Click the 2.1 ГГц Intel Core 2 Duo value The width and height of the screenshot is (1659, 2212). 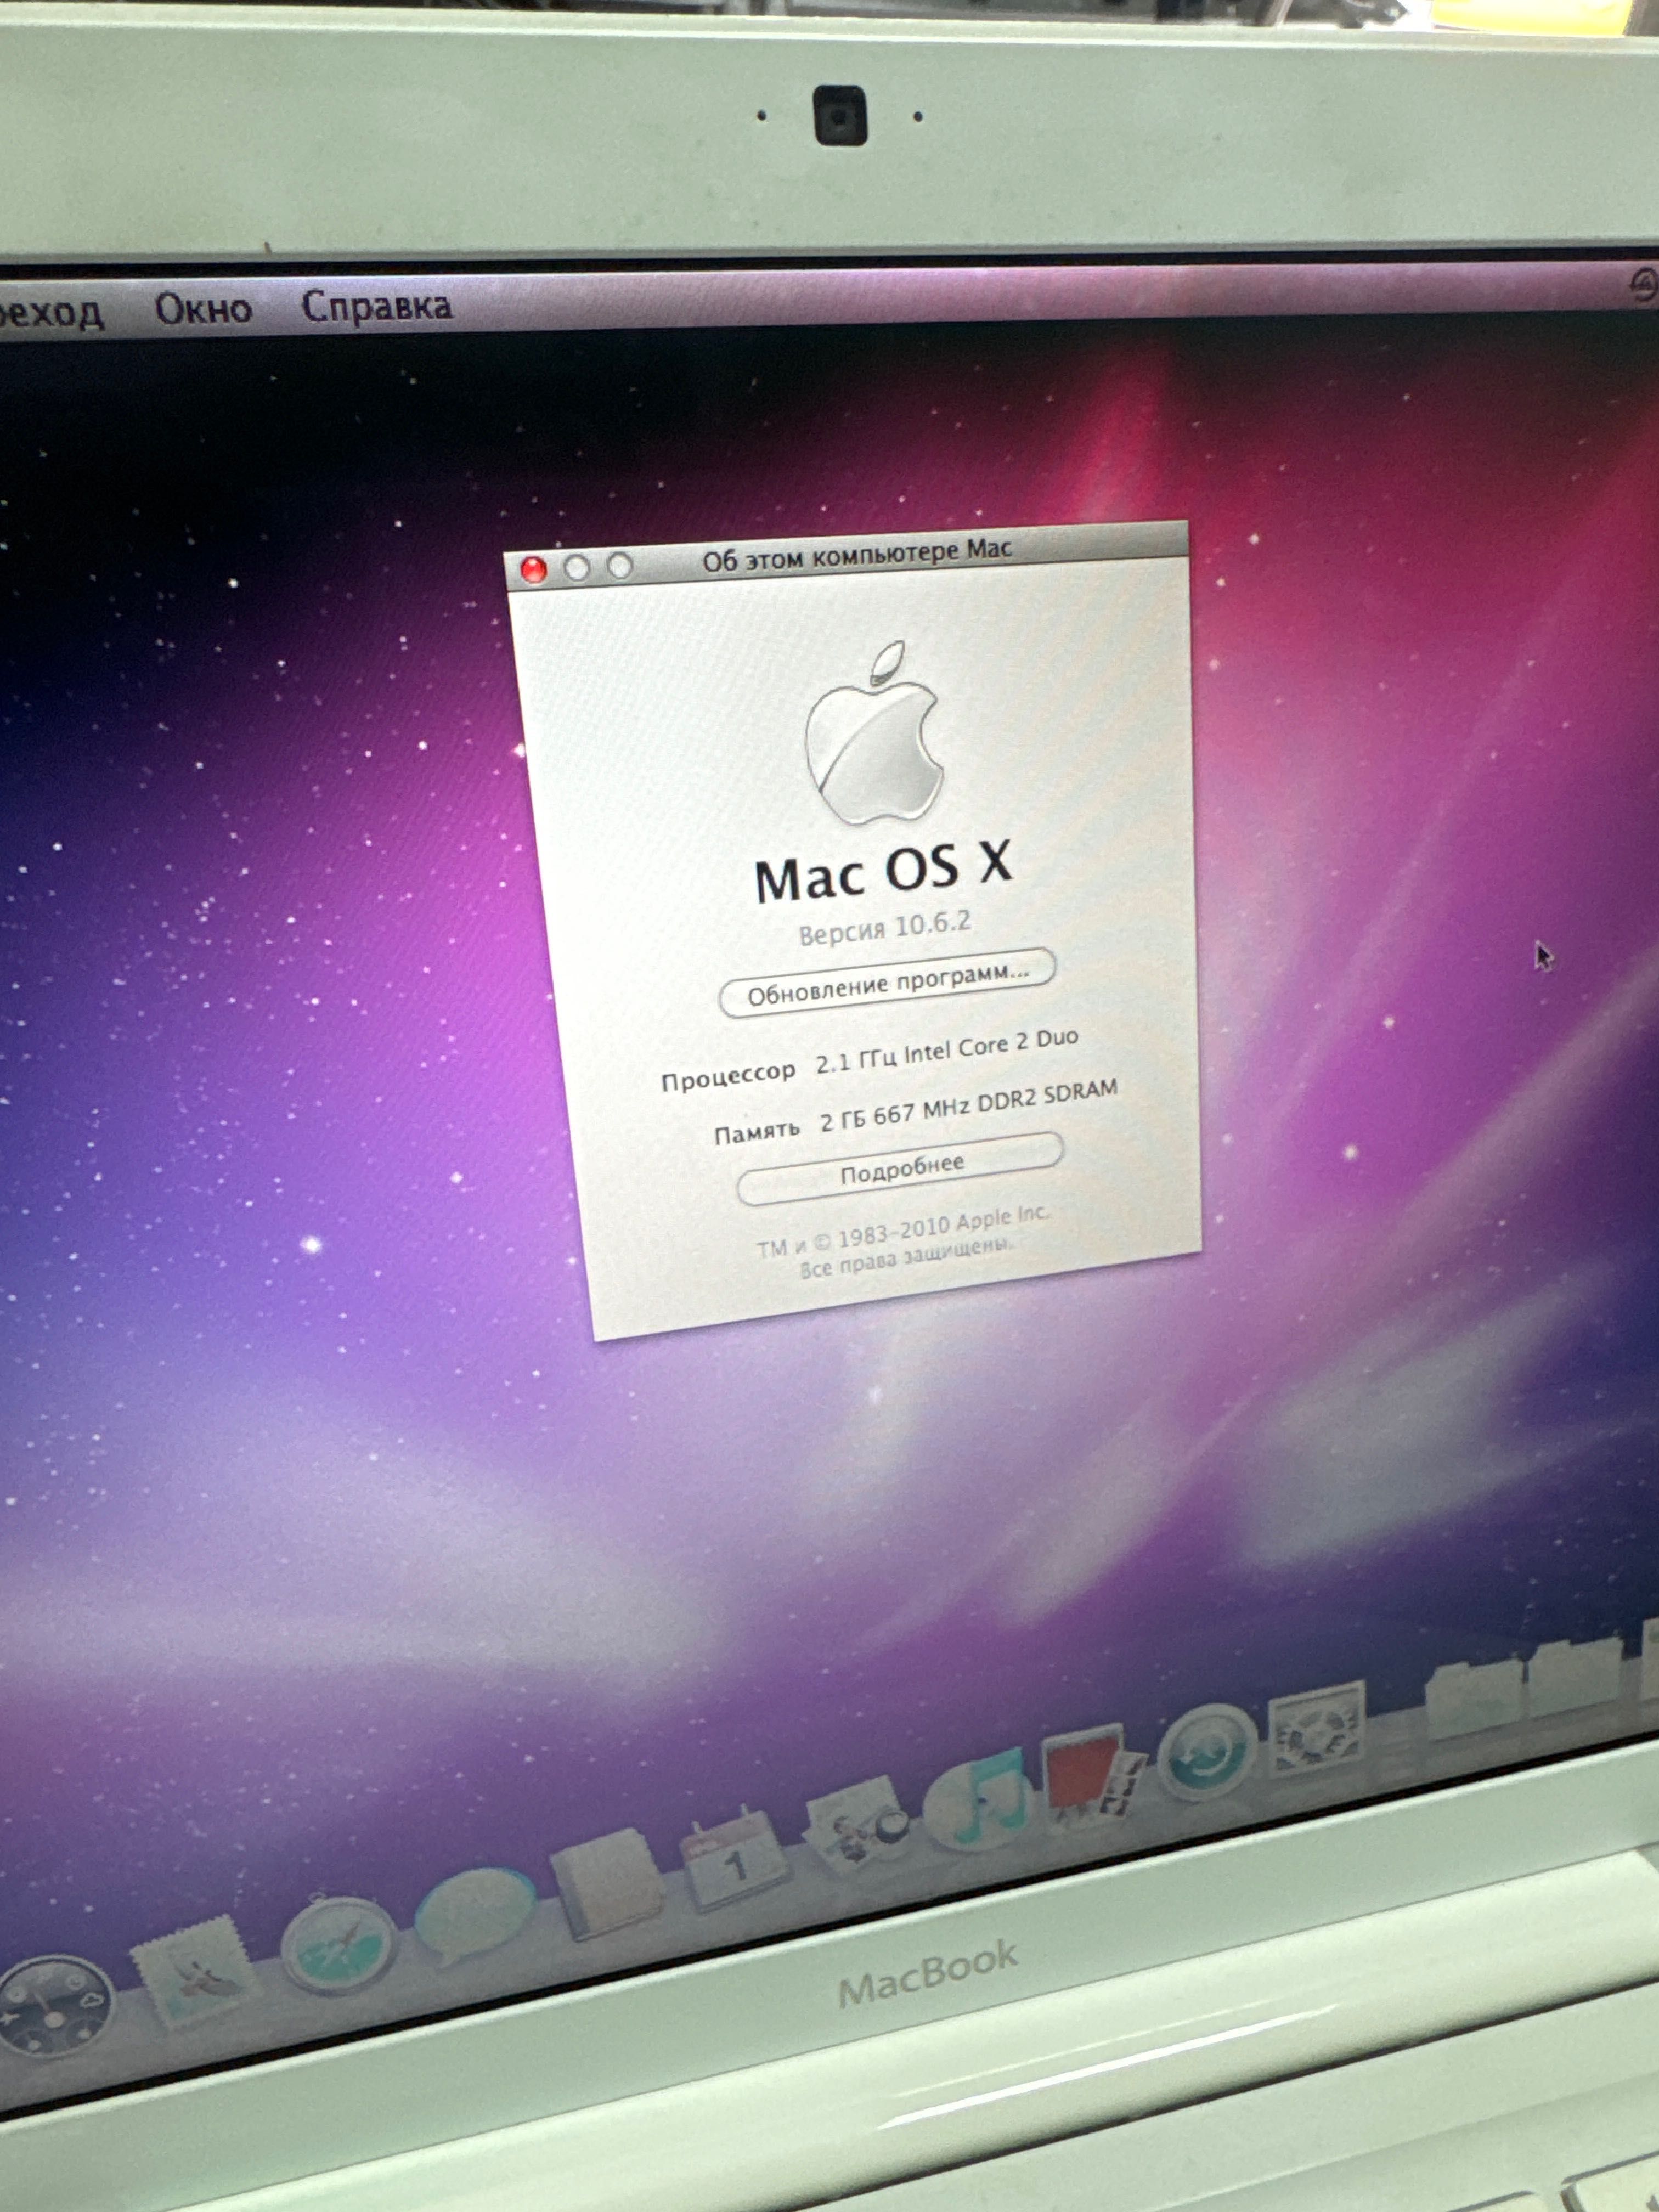(947, 1052)
